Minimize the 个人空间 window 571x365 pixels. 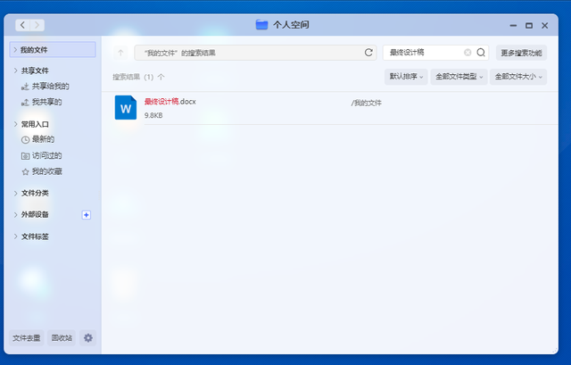[513, 26]
